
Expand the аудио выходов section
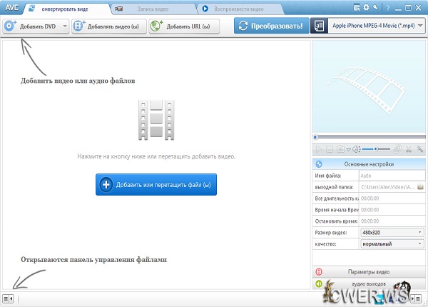[369, 283]
